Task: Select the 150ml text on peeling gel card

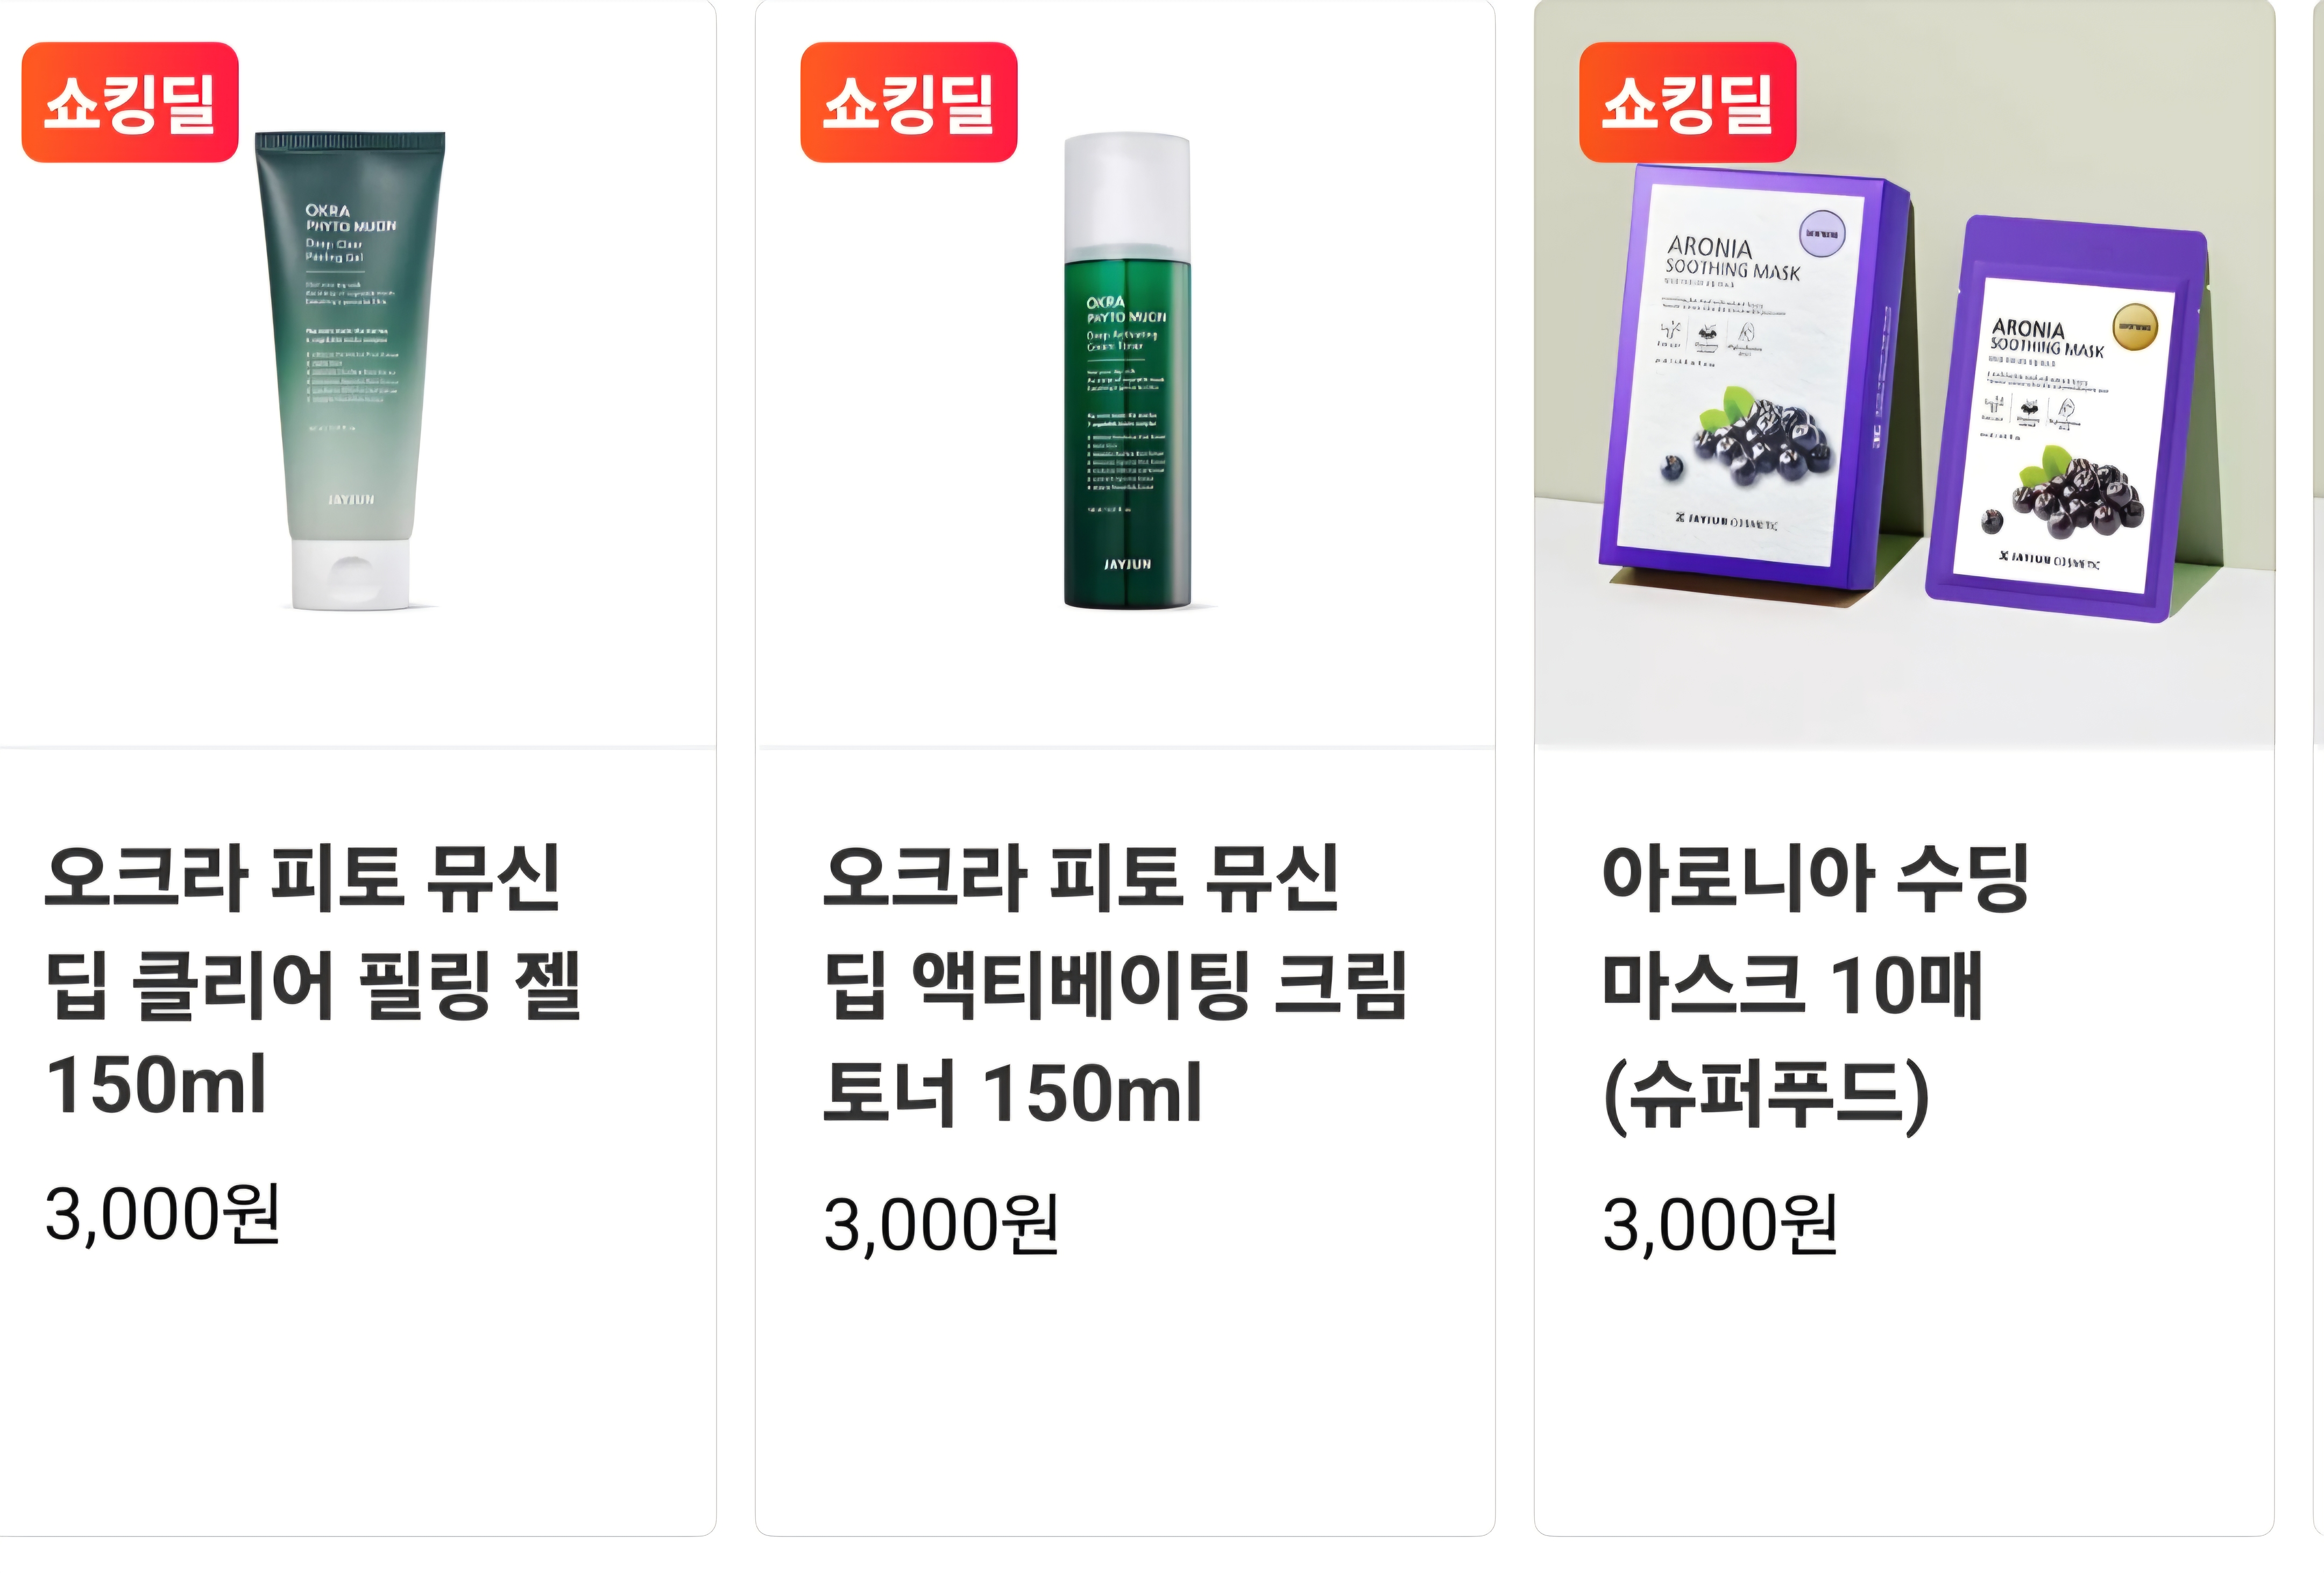Action: point(156,1084)
